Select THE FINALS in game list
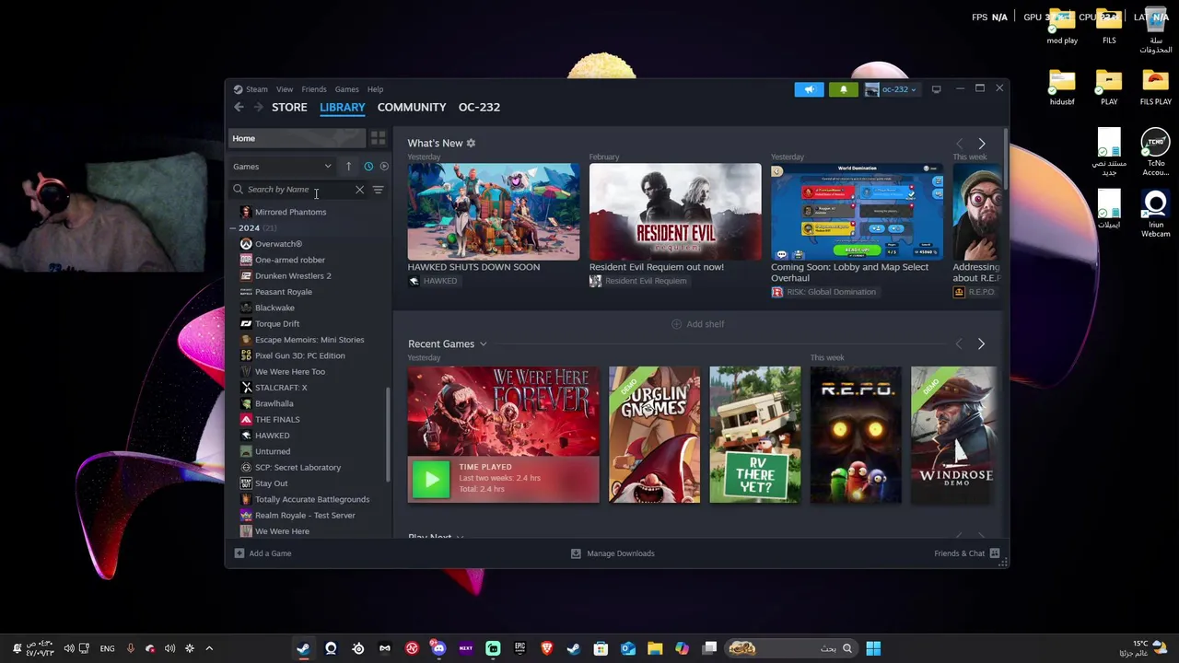1179x663 pixels. click(x=277, y=420)
